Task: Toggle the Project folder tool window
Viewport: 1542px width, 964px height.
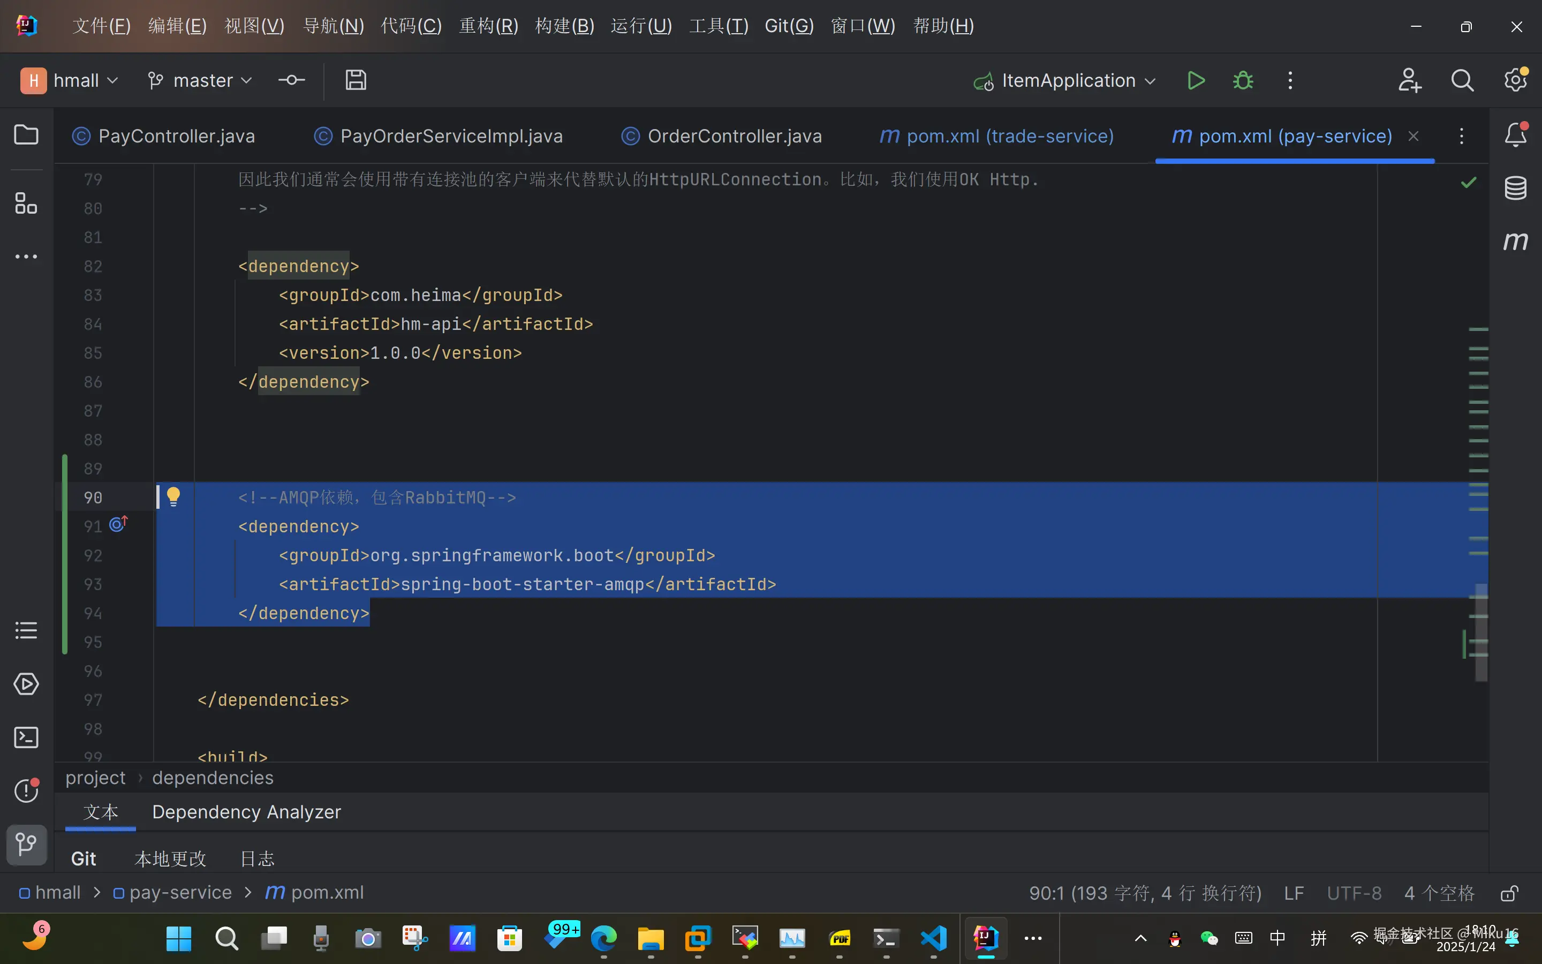Action: tap(26, 134)
